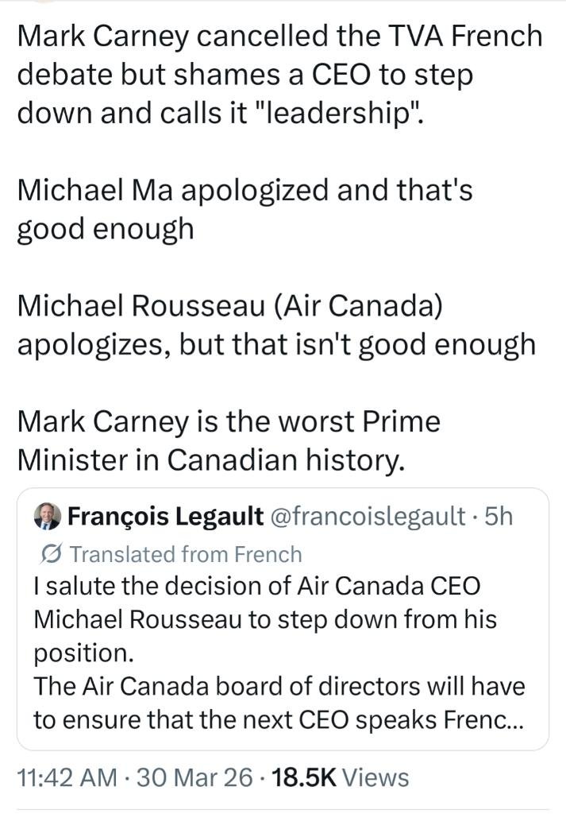Click "The Air Canada board of directors" line
The image size is (566, 814).
(278, 685)
